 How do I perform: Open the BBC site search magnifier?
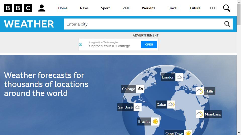(x=226, y=8)
